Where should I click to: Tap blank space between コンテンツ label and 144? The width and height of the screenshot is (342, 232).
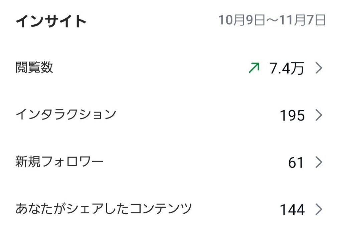[235, 210]
